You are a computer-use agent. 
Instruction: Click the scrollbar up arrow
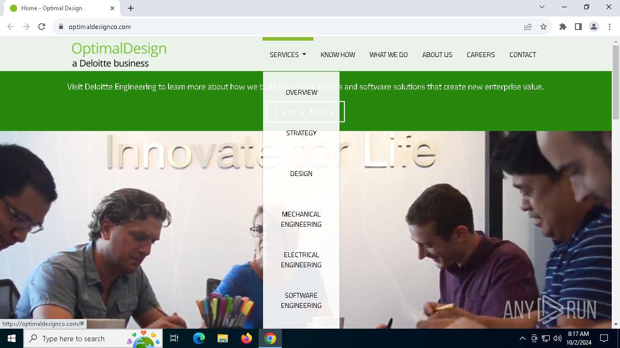tap(616, 42)
